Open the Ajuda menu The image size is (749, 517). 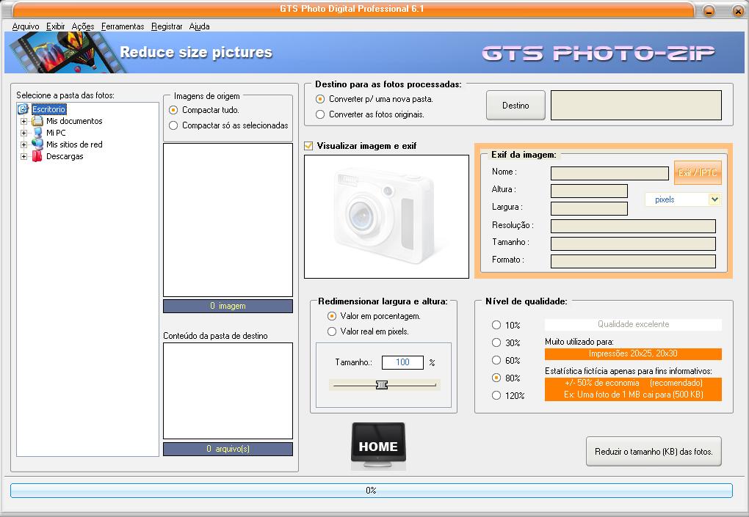coord(199,26)
